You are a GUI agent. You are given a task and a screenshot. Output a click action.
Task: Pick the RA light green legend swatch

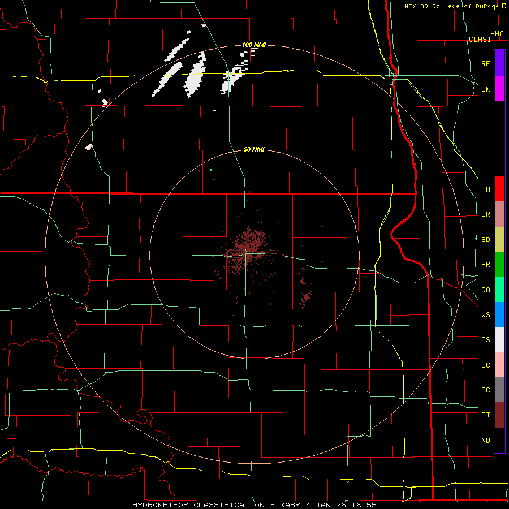(499, 290)
